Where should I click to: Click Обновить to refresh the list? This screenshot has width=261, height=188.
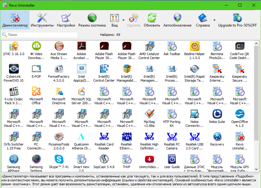pyautogui.click(x=152, y=20)
